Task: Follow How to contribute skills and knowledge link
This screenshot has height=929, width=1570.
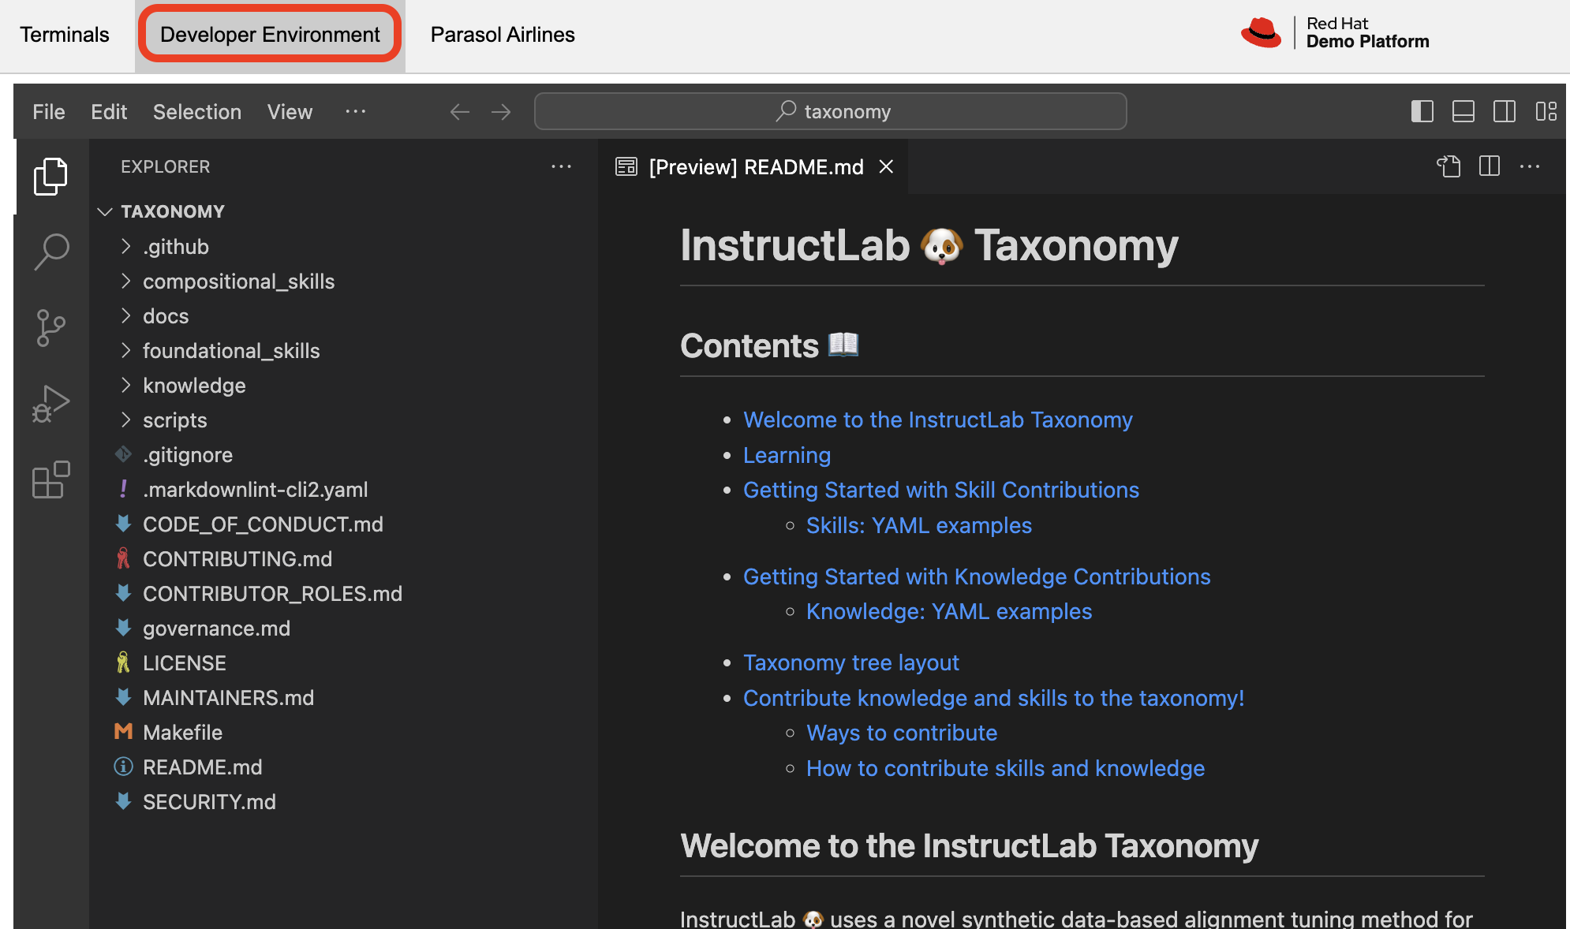Action: 1005,768
